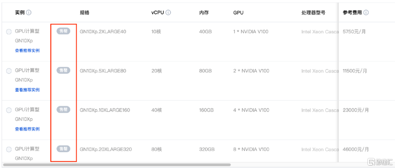This screenshot has height=168, width=395.
Task: Click the info icon beside vCPU header
Action: tap(168, 12)
